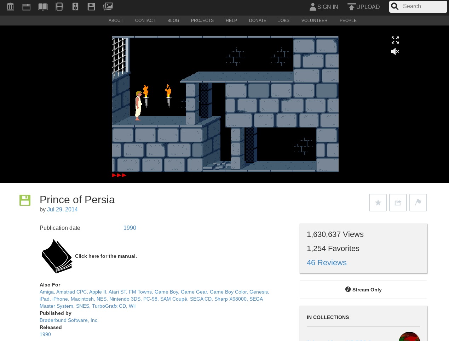449x341 pixels.
Task: Unmute the emulator sound
Action: click(x=395, y=52)
